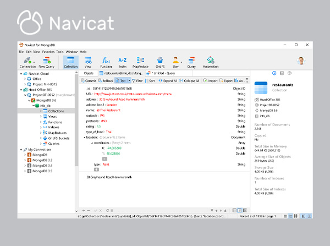
Task: Click the Rollback button
Action: (x=106, y=81)
